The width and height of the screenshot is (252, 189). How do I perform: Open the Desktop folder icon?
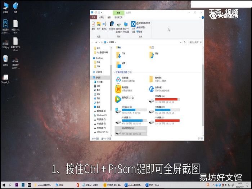click(119, 65)
